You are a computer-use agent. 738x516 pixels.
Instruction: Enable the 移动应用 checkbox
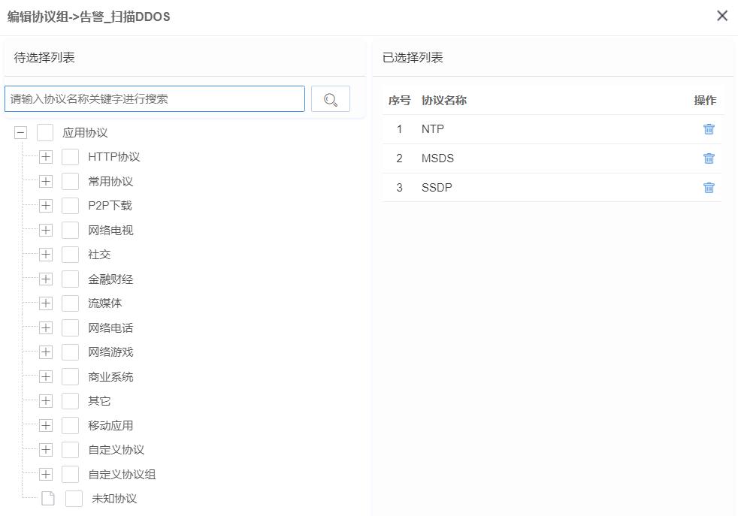pos(70,425)
